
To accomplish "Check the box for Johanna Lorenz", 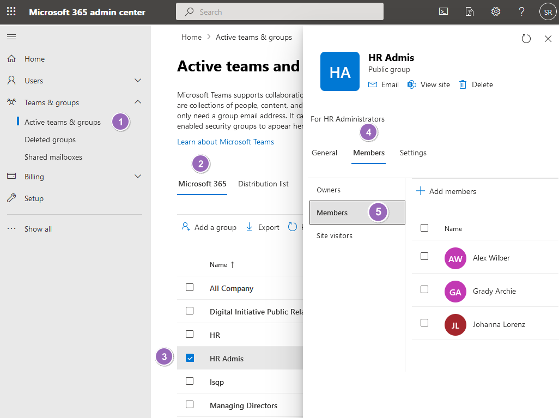I will pyautogui.click(x=424, y=323).
